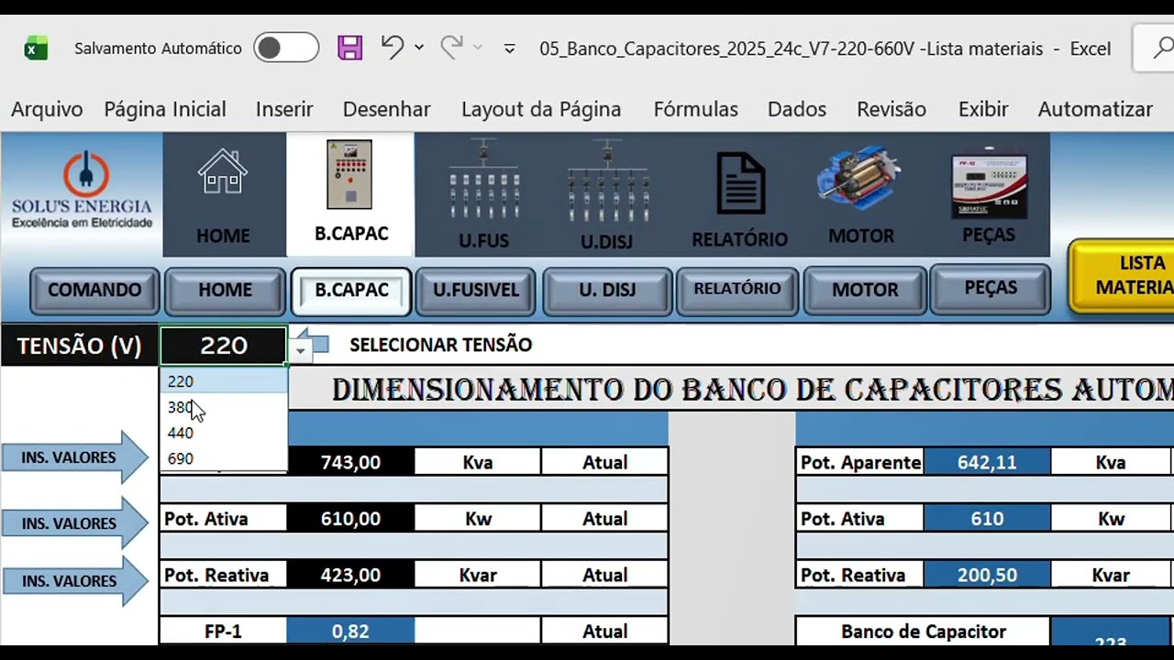Screen dimensions: 1174x660
Task: Click the INS. VALORES arrow beside Pot. Ativa
Action: [x=75, y=523]
